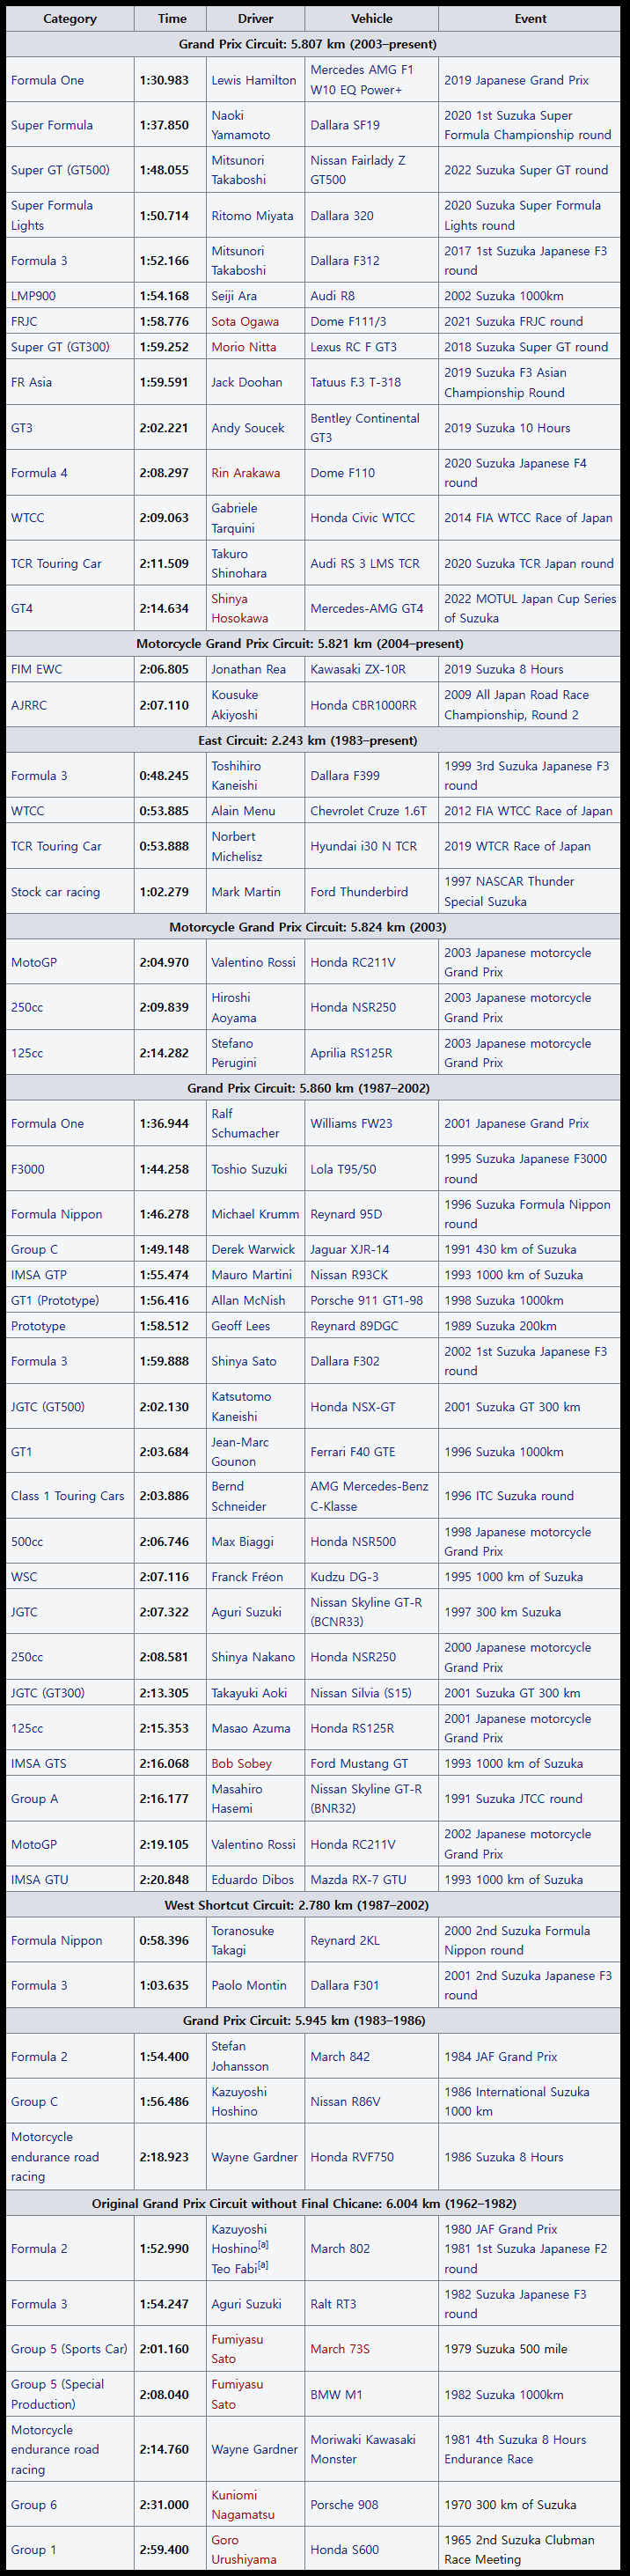Click the red Rin Arakawa link
Viewport: 630px width, 2576px height.
245,473
